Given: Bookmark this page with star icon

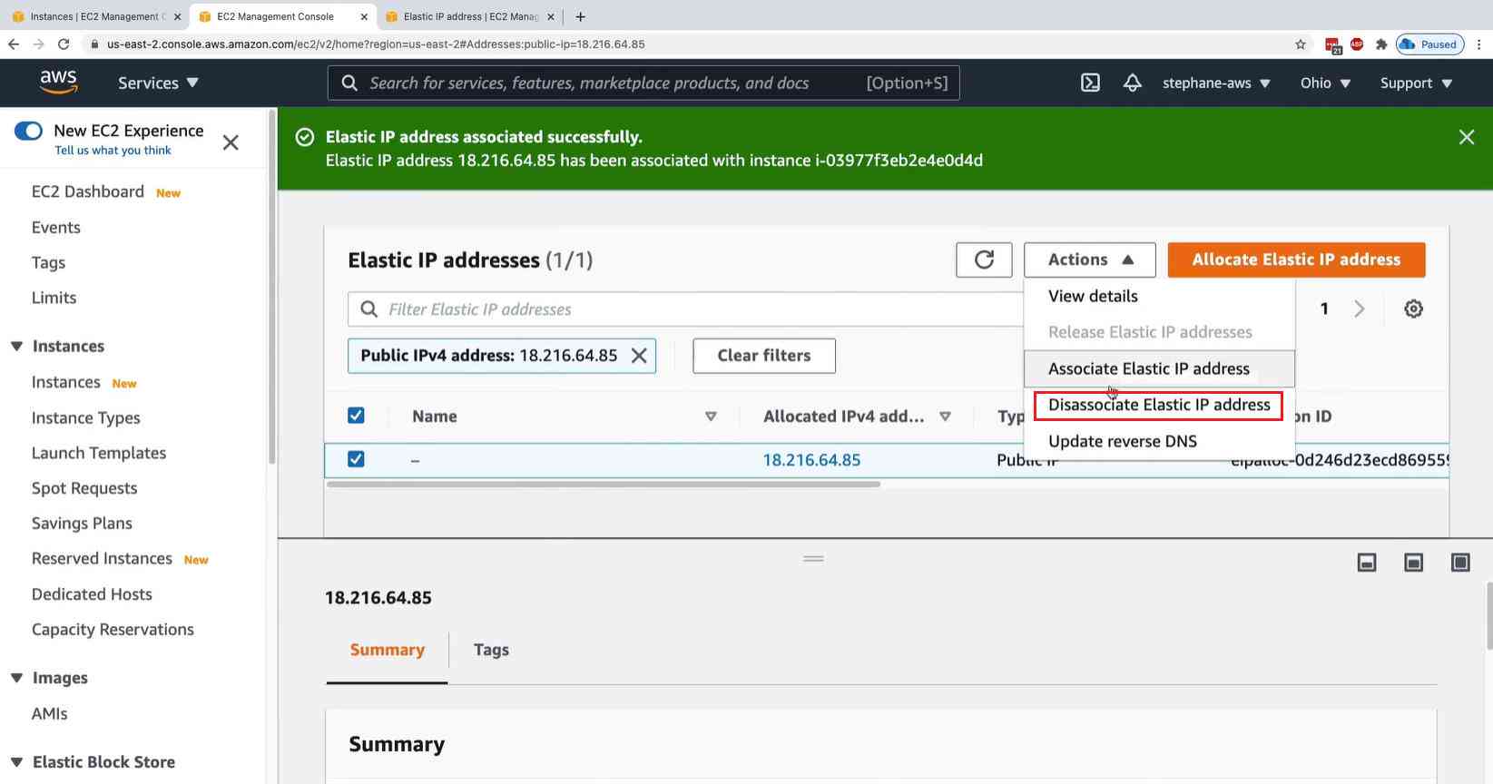Looking at the screenshot, I should click(x=1300, y=44).
